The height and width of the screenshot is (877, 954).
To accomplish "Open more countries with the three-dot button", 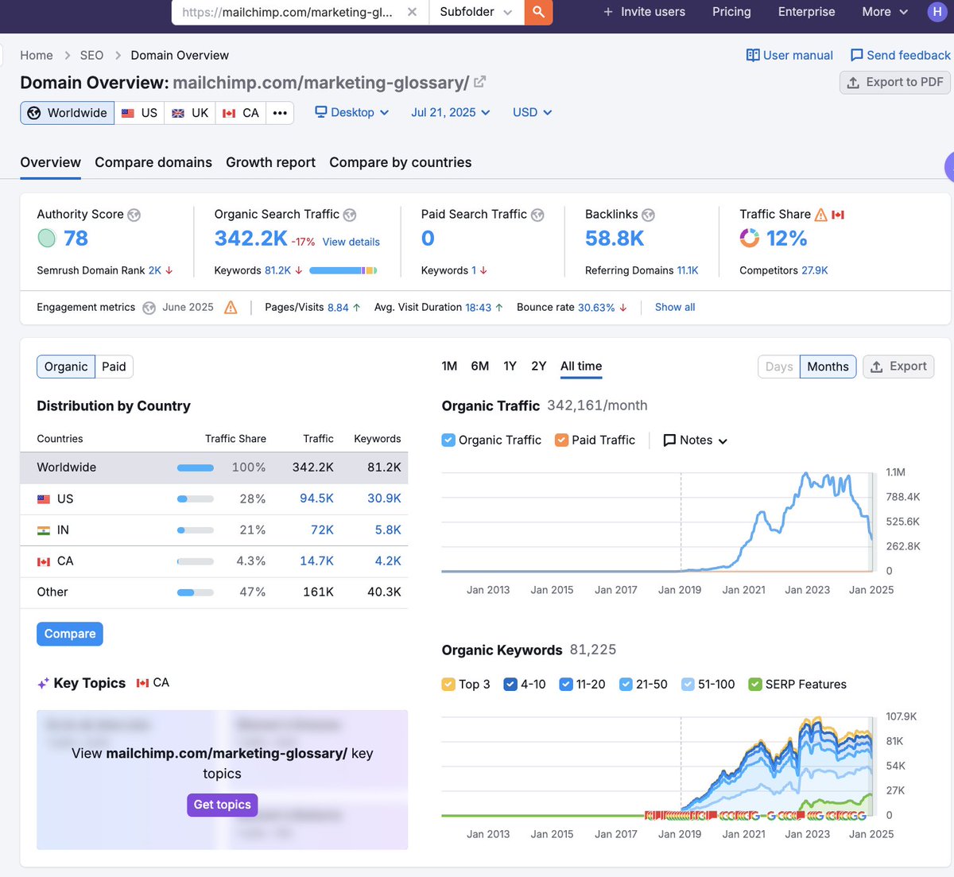I will click(280, 113).
